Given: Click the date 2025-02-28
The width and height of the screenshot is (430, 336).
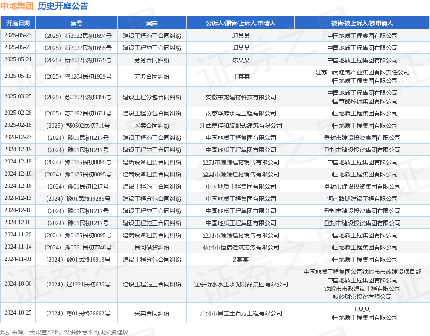Looking at the screenshot, I should click(x=18, y=113).
